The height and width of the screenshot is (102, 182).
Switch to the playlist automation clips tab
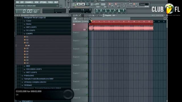pyautogui.click(x=80, y=18)
